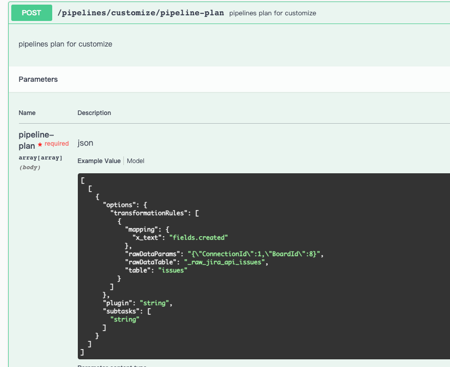
Task: Click the (body) parameter location label
Action: pyautogui.click(x=30, y=167)
